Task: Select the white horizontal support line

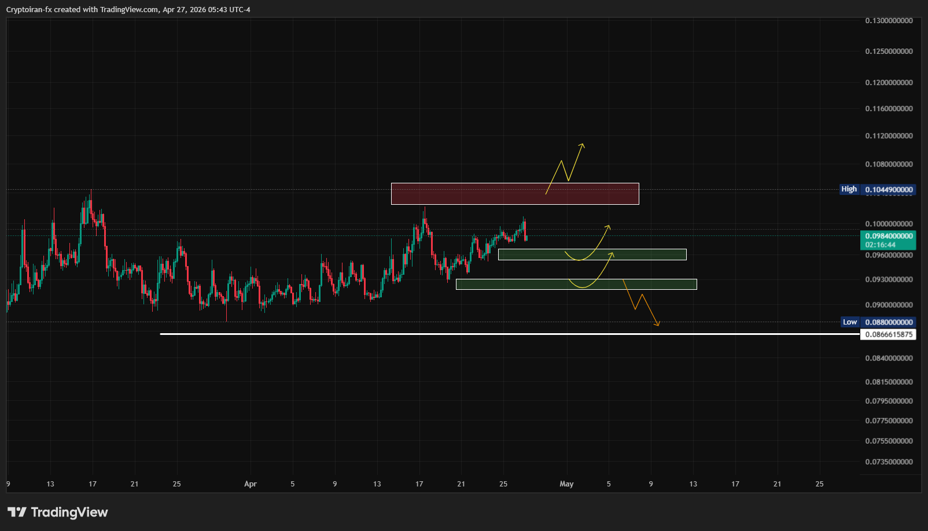Action: click(x=405, y=334)
